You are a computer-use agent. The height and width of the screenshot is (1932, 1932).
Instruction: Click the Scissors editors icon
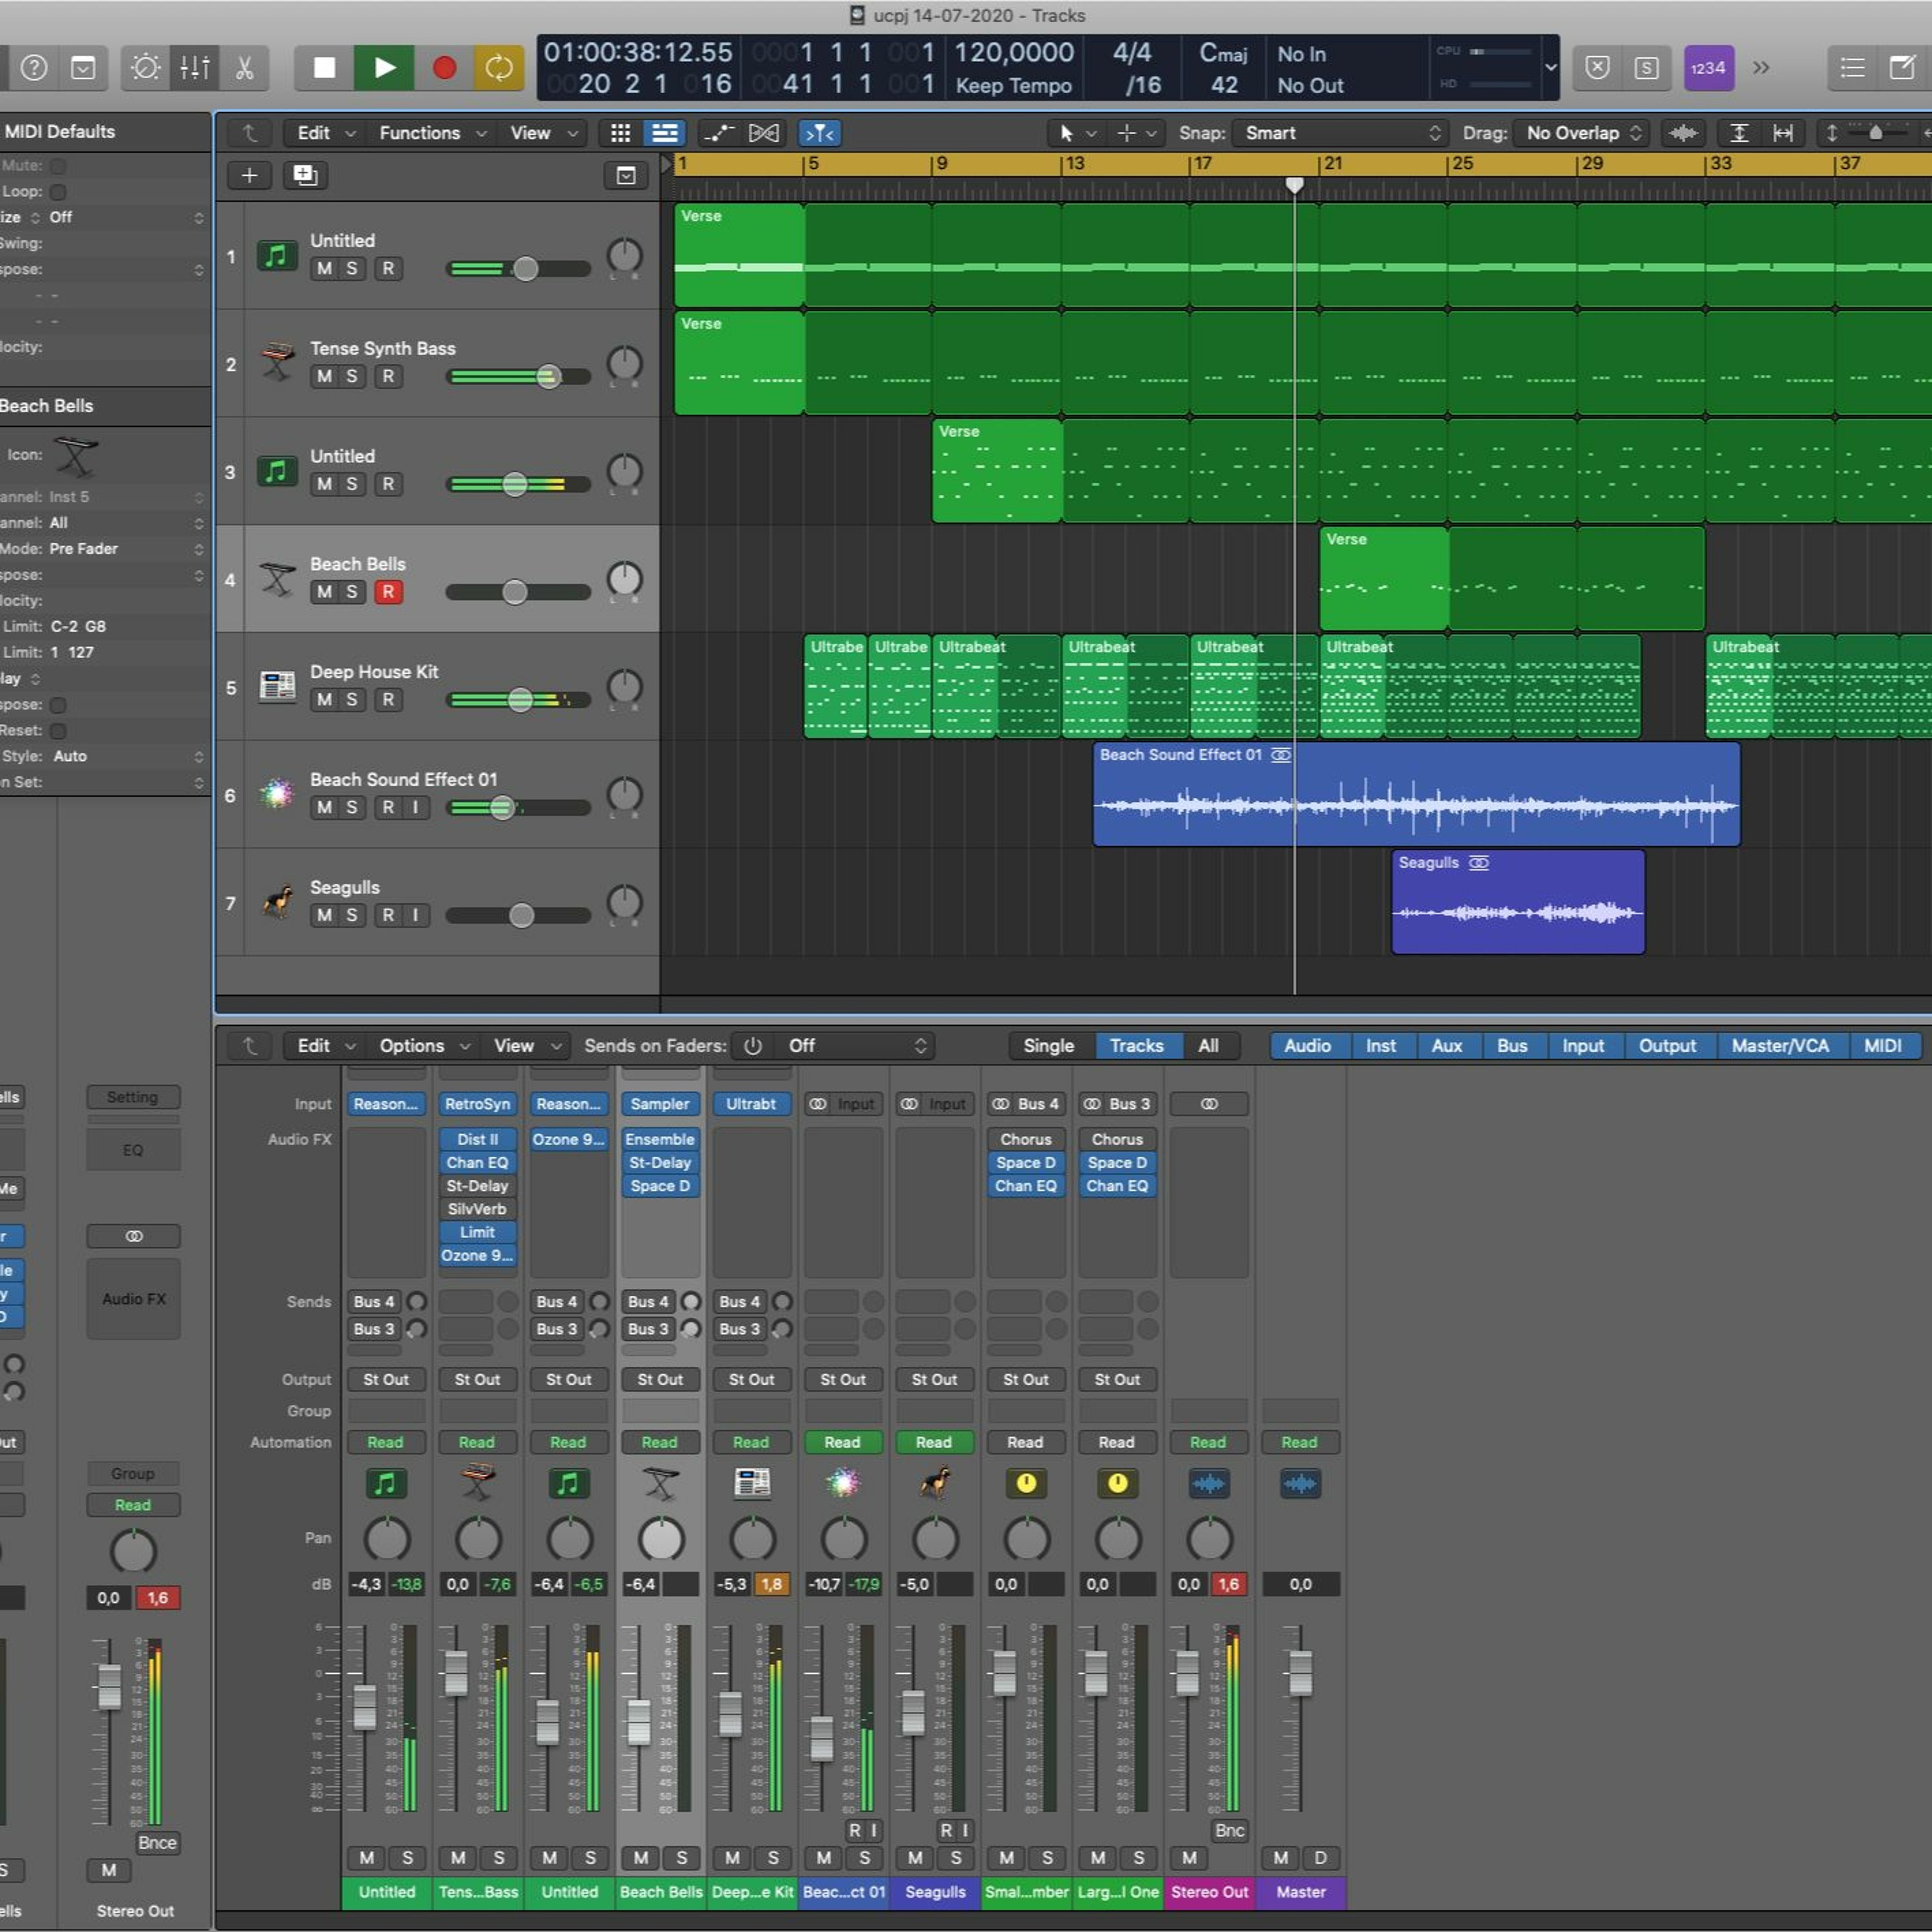click(x=244, y=68)
